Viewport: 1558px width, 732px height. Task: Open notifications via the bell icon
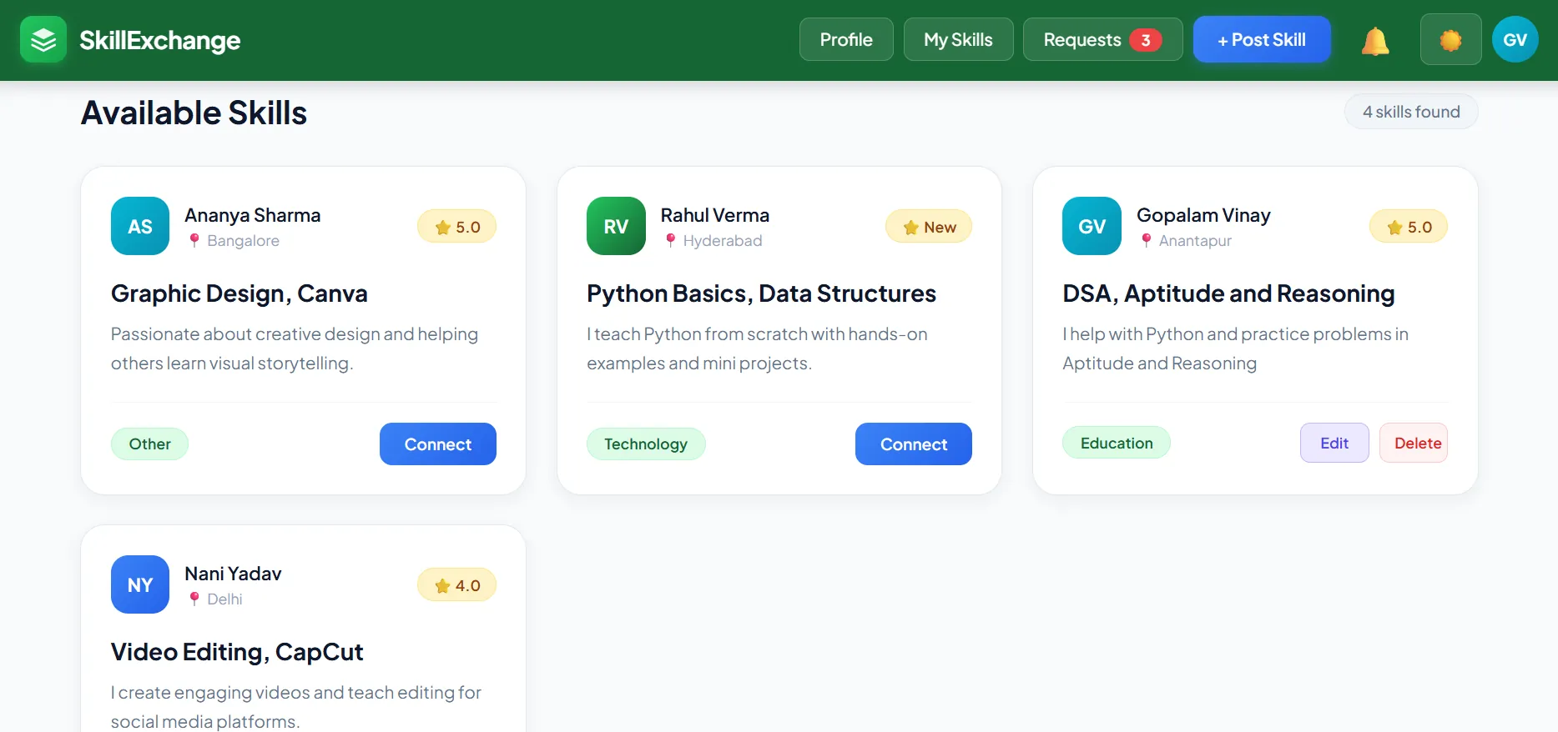(x=1375, y=40)
